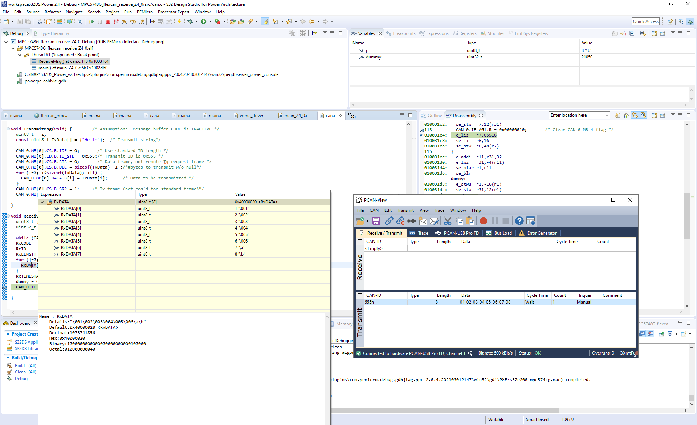Open the Enter location here dropdown

point(607,116)
